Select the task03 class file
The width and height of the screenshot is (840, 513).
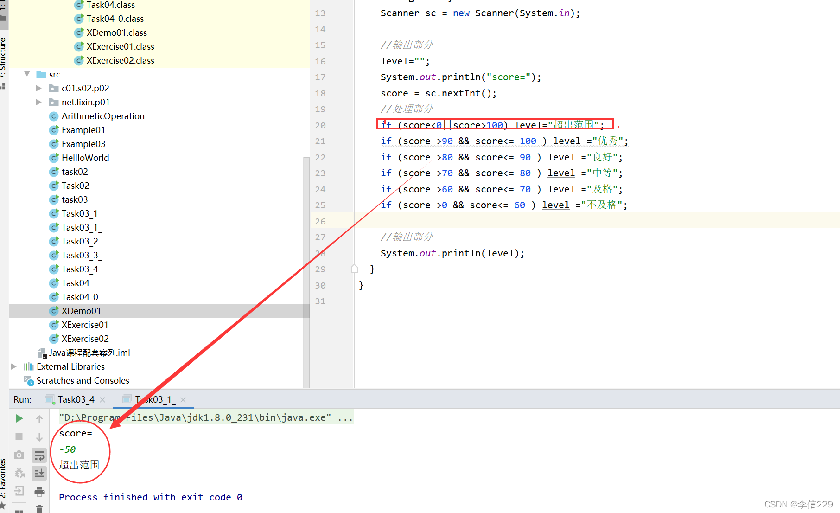[x=75, y=199]
